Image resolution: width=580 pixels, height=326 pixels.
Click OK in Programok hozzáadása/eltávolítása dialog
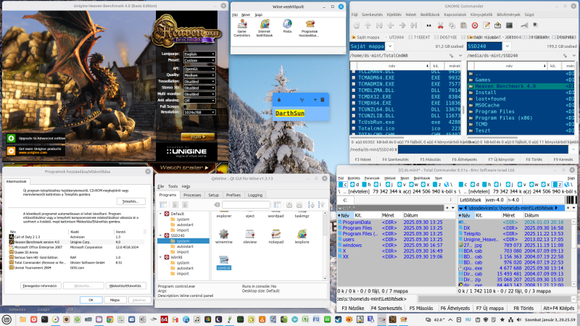tap(91, 300)
